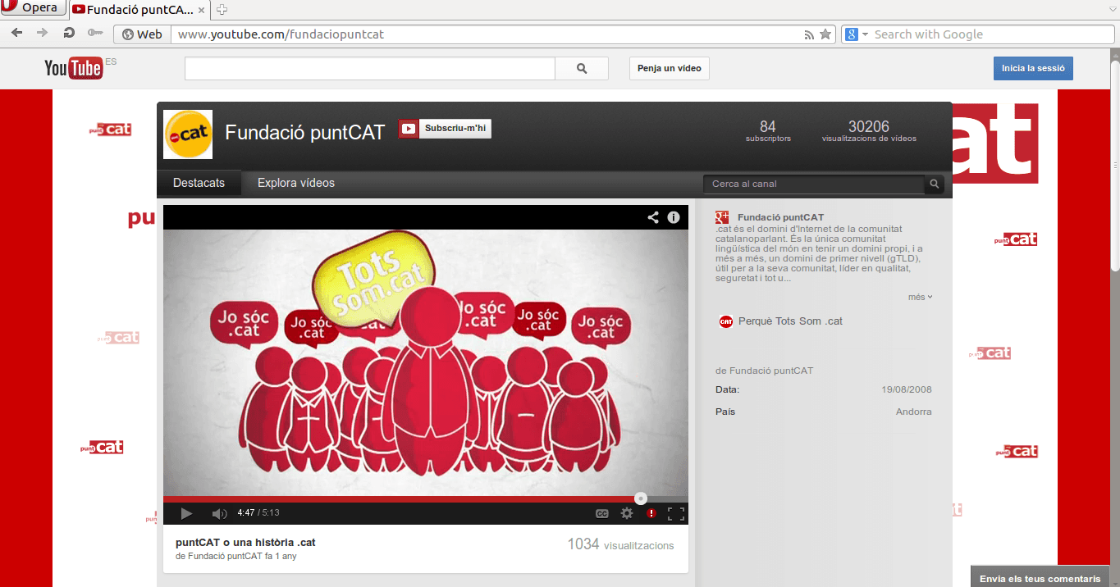Viewport: 1120px width, 587px height.
Task: Switch to the Destacats tab
Action: pos(199,183)
